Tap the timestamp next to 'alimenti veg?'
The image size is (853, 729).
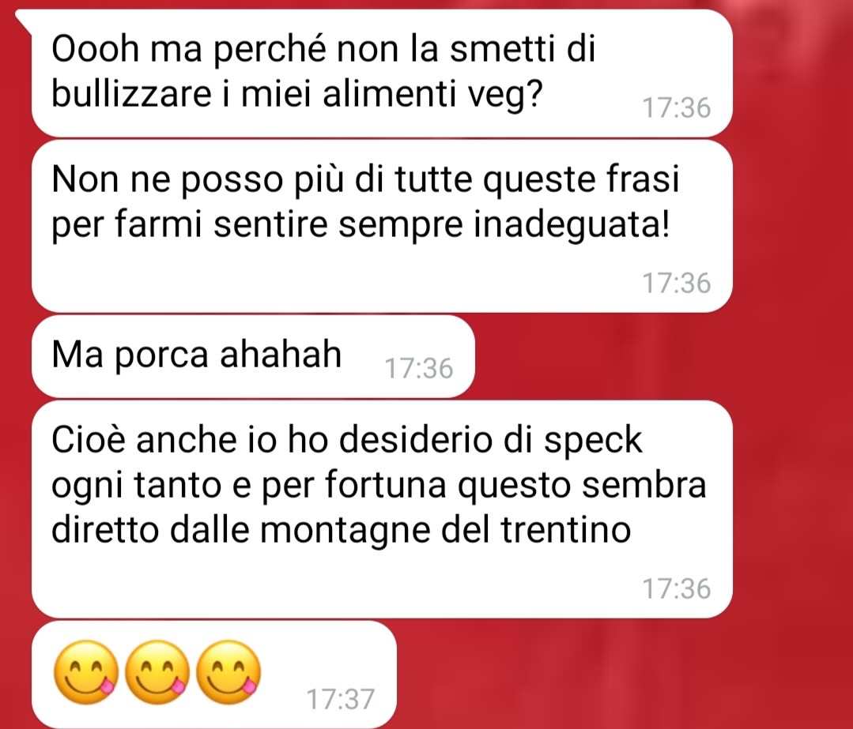tap(677, 107)
